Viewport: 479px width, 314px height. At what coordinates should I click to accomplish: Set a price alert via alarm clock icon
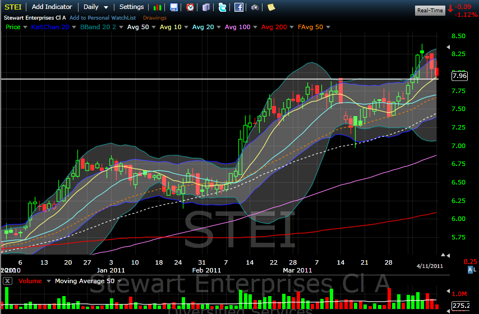point(190,7)
